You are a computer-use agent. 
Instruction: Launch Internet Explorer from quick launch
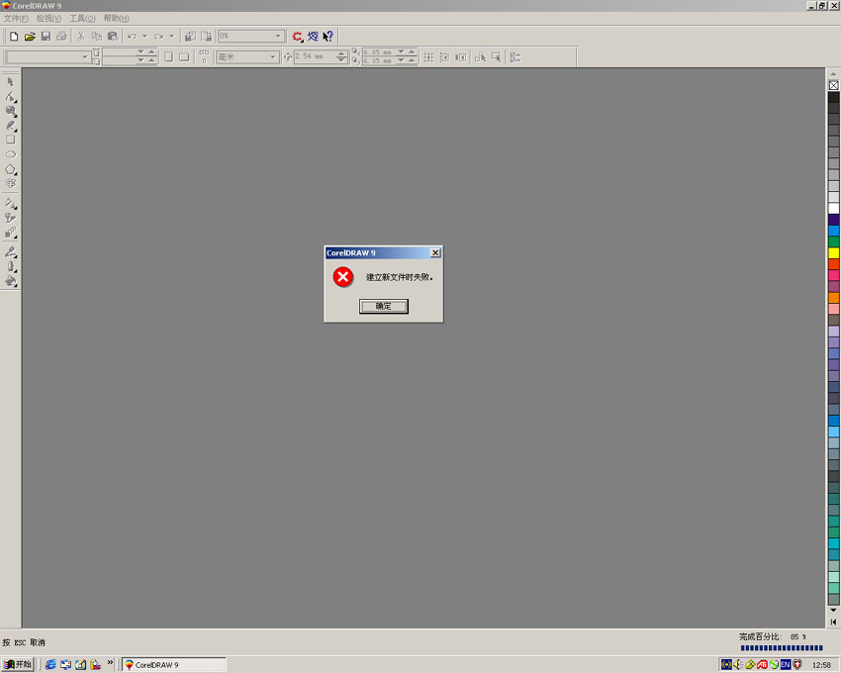point(50,664)
